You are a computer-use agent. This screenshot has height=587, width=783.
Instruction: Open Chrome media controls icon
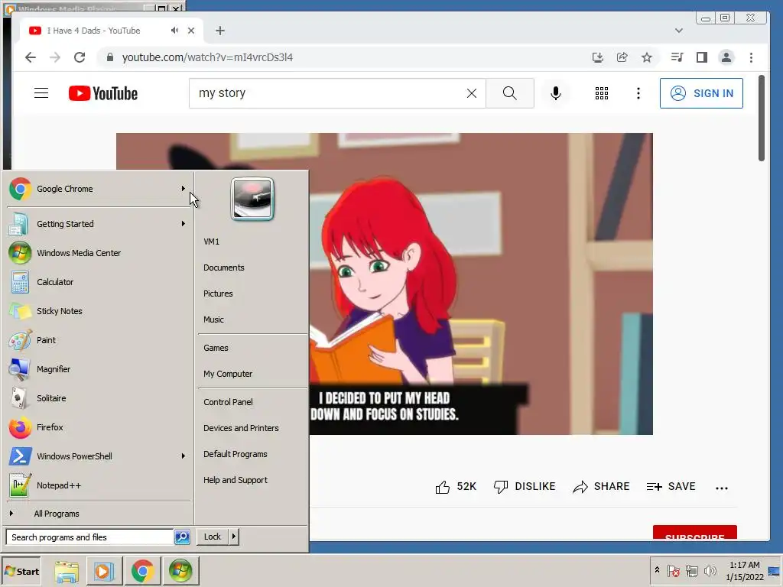(677, 57)
